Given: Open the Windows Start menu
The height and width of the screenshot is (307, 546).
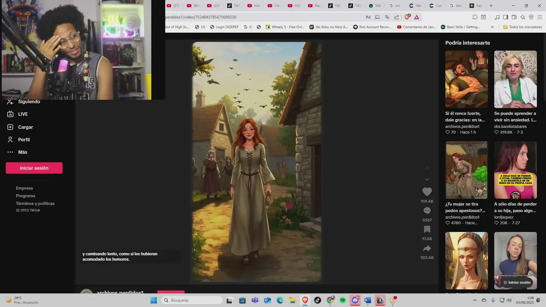Looking at the screenshot, I should point(154,300).
